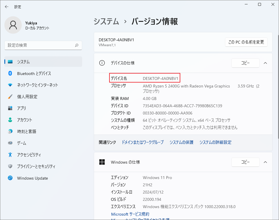
Task: Select 時刻と言語 in sidebar
Action: pyautogui.click(x=43, y=131)
